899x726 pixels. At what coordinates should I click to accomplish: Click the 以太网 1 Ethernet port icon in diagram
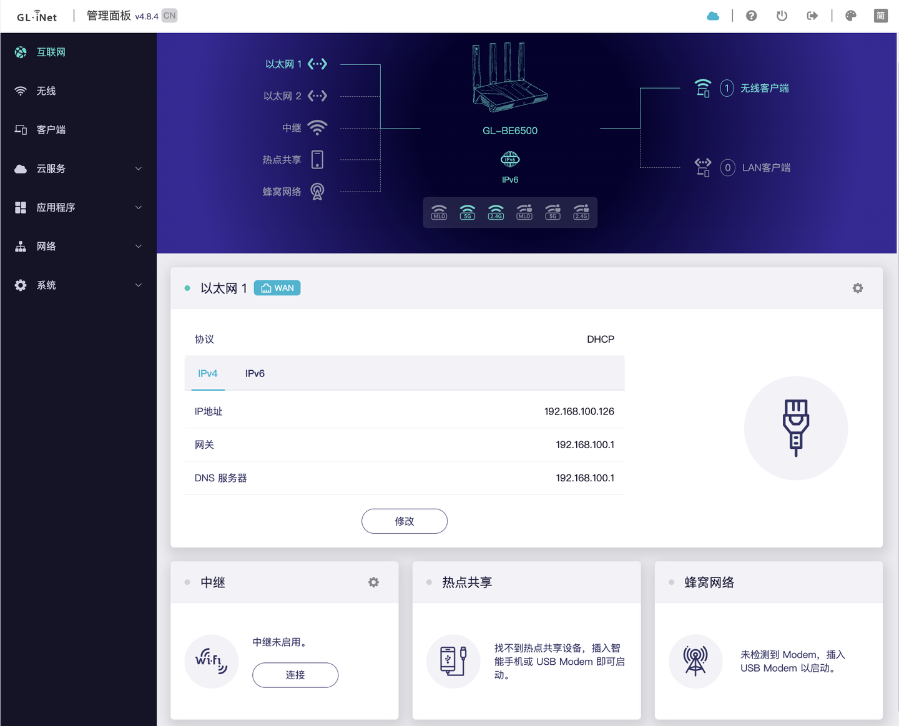click(317, 64)
